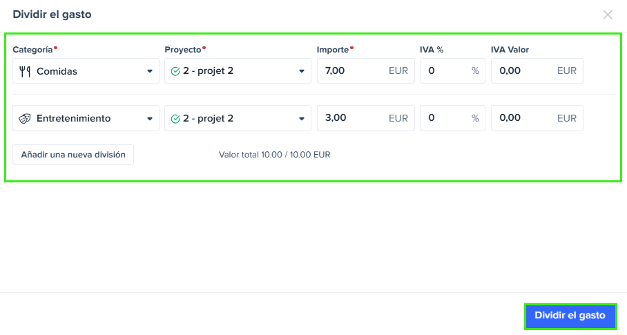
Task: Focus the 7,00 importe field
Action: [366, 70]
